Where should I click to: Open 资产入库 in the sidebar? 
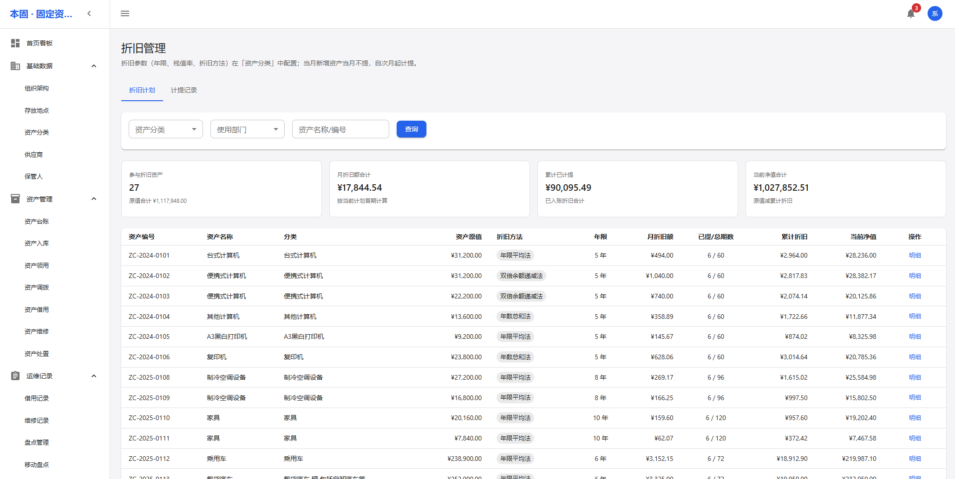coord(37,243)
